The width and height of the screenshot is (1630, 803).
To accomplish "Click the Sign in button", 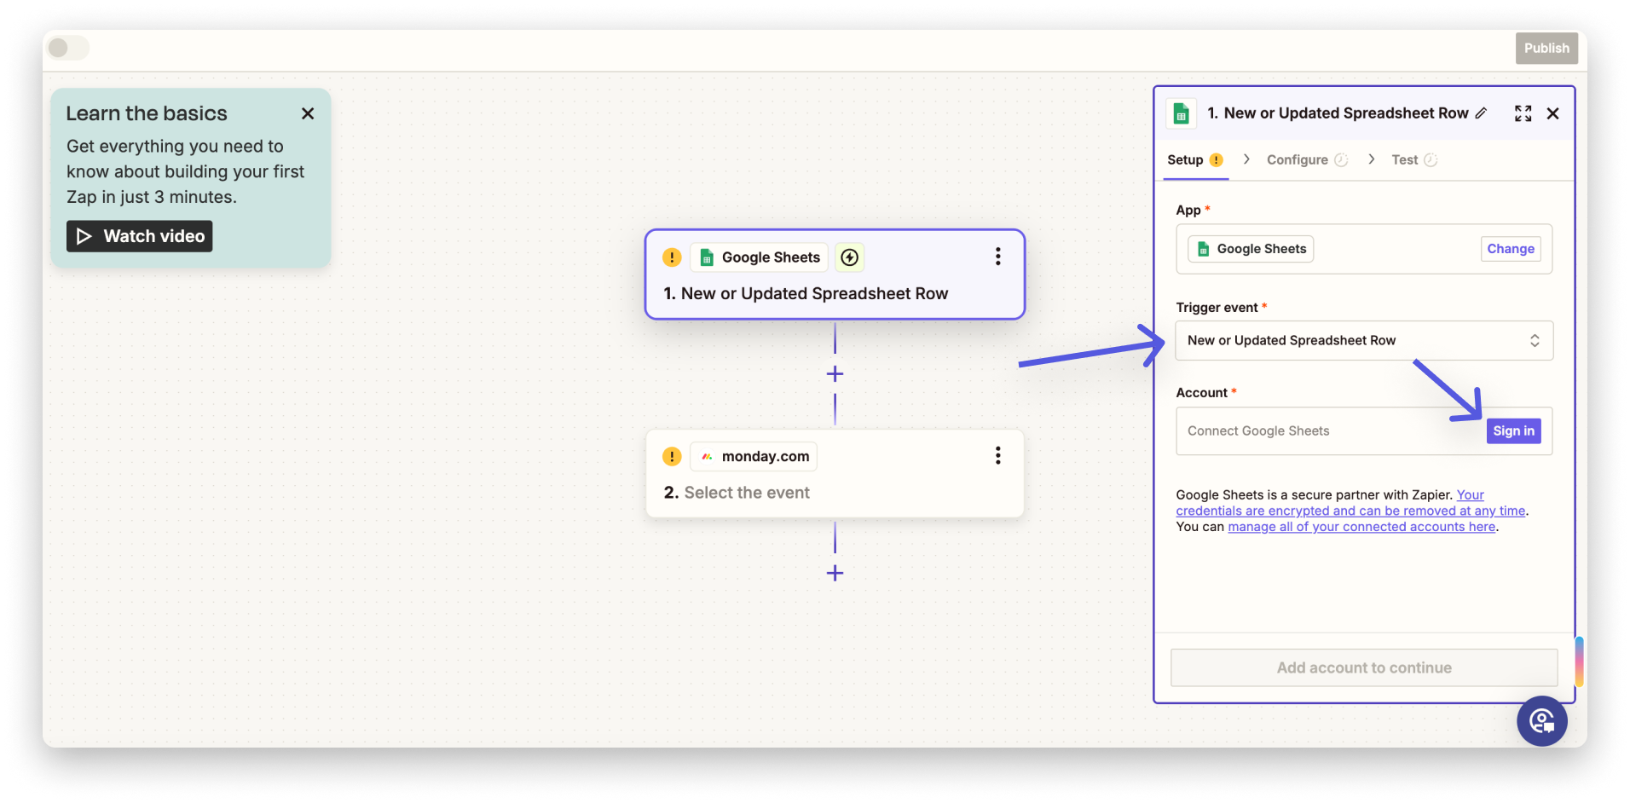I will [x=1513, y=431].
